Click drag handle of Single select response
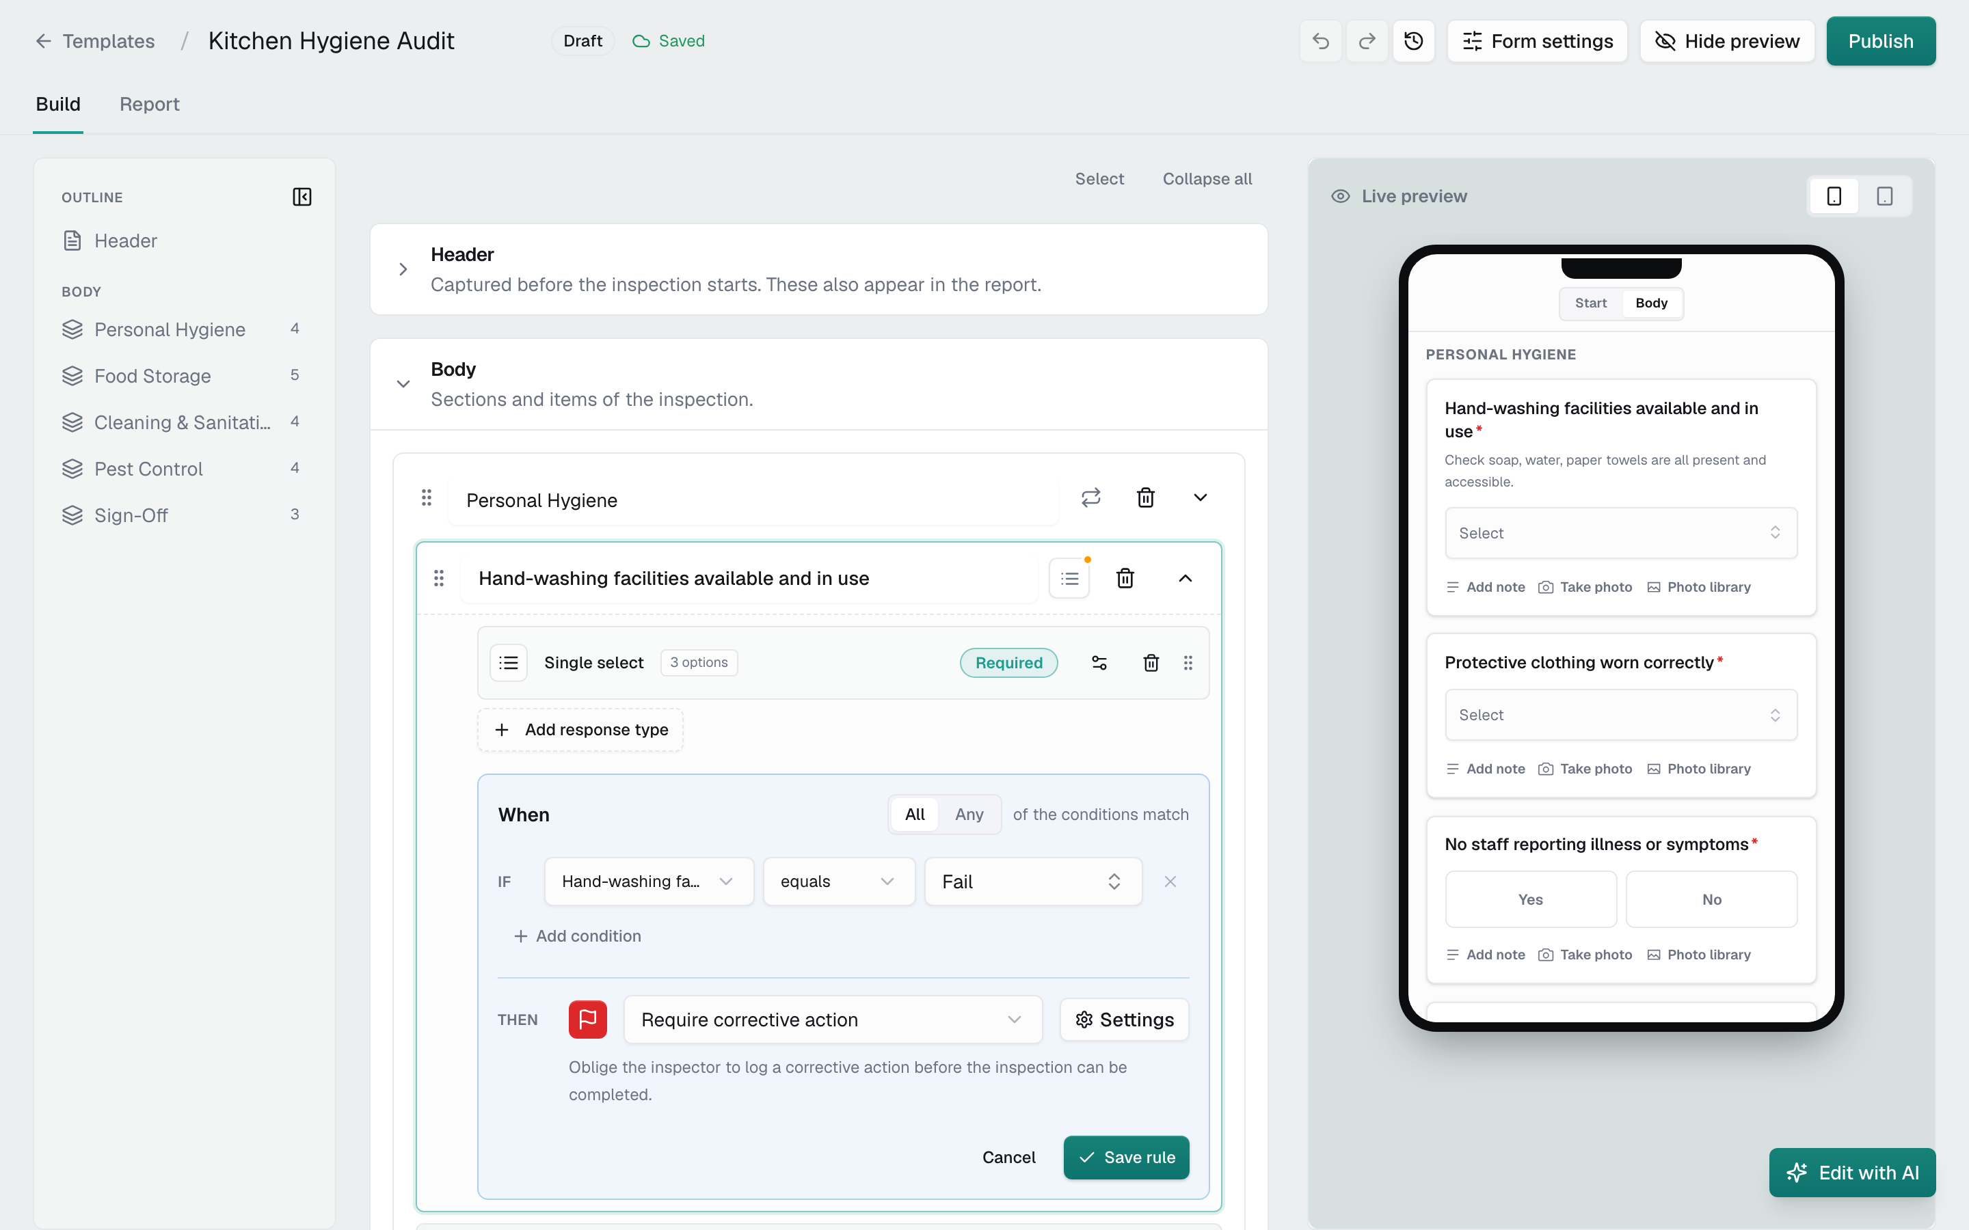 click(1188, 663)
